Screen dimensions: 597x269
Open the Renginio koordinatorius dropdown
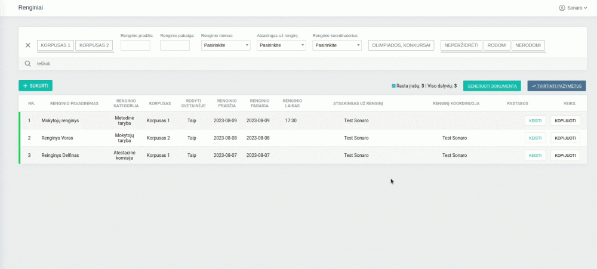tap(337, 45)
